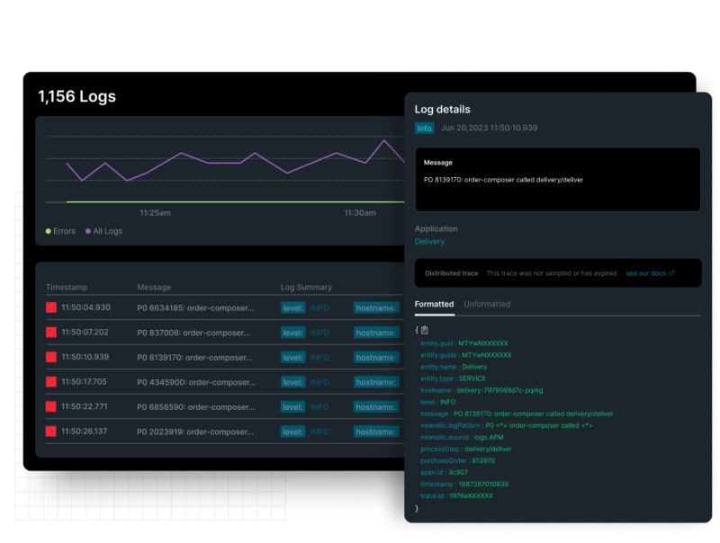Viewport: 720px width, 543px height.
Task: Switch to the Unformatted tab
Action: (x=488, y=304)
